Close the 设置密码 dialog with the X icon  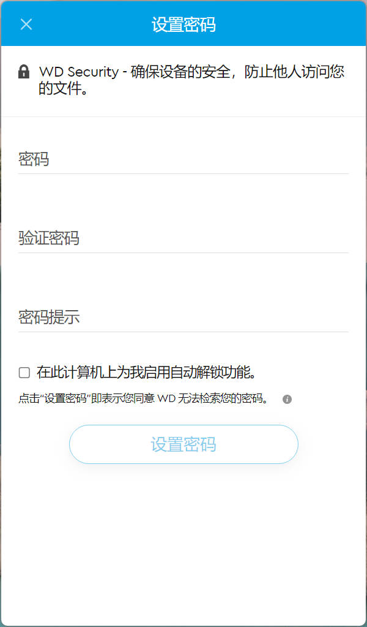[x=26, y=25]
